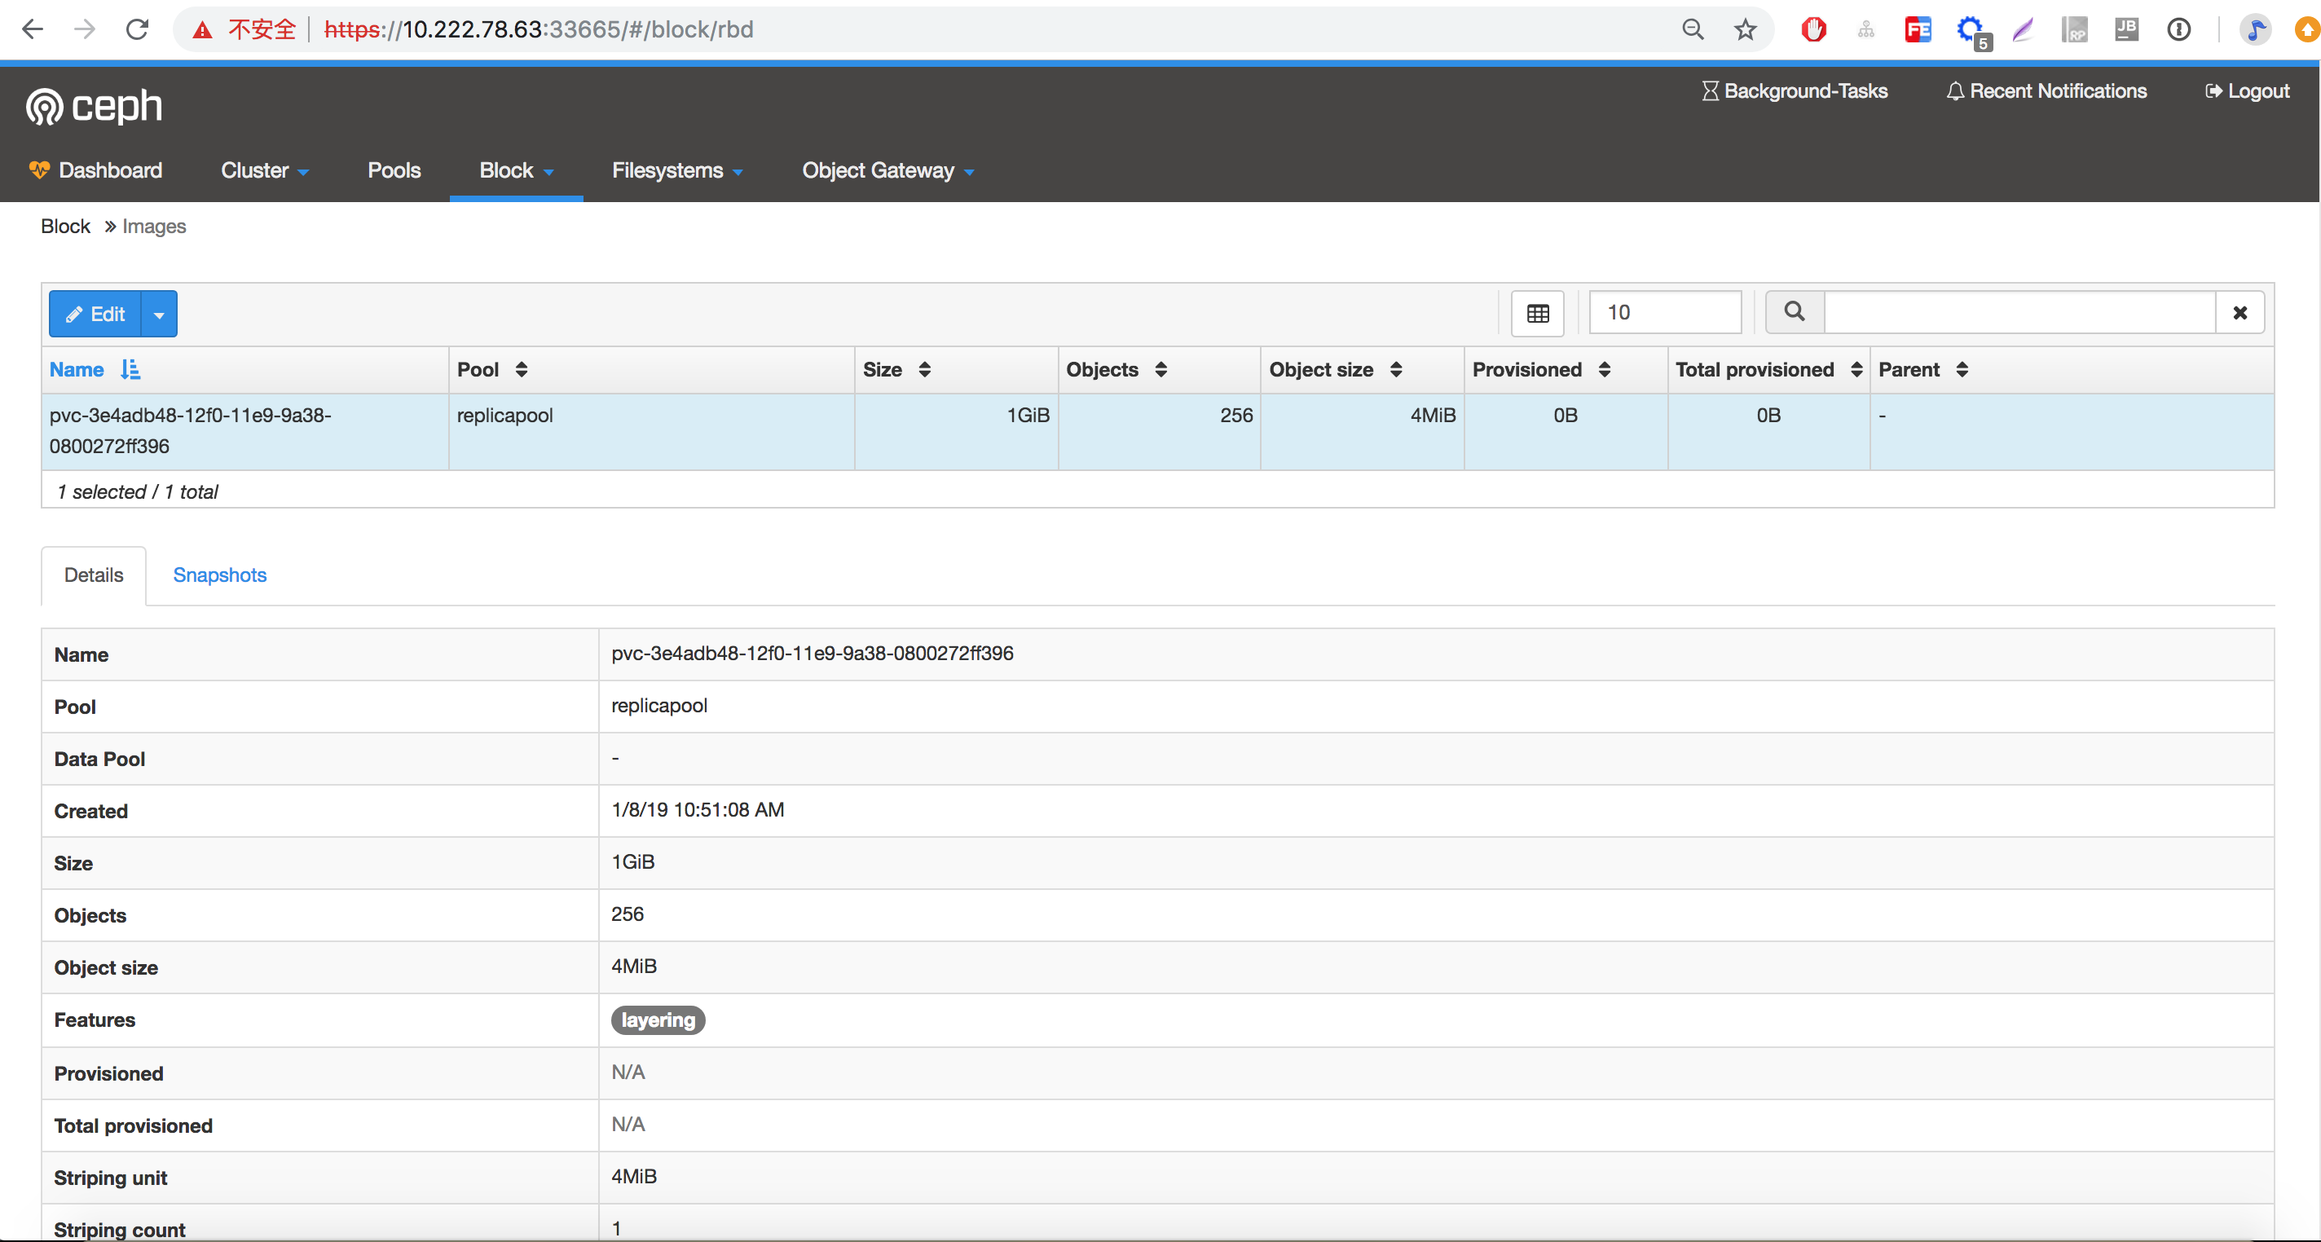Bookmark page with the star icon
Screen dimensions: 2321x1242
(x=1746, y=29)
